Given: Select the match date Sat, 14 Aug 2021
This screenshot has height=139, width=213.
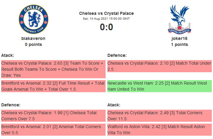Looking at the screenshot, I should (x=106, y=19).
